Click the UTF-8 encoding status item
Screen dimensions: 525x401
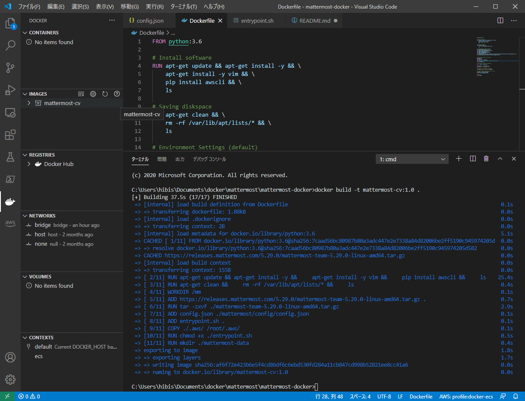[x=384, y=397]
